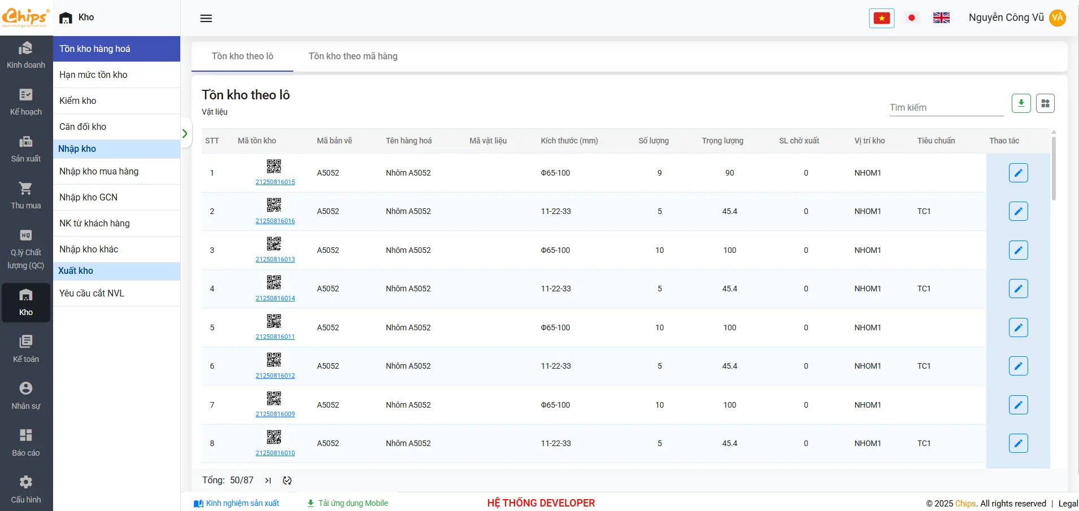Screen dimensions: 1079x511
Task: Open Q.lý Chất lượng (QC) module
Action: (26, 249)
